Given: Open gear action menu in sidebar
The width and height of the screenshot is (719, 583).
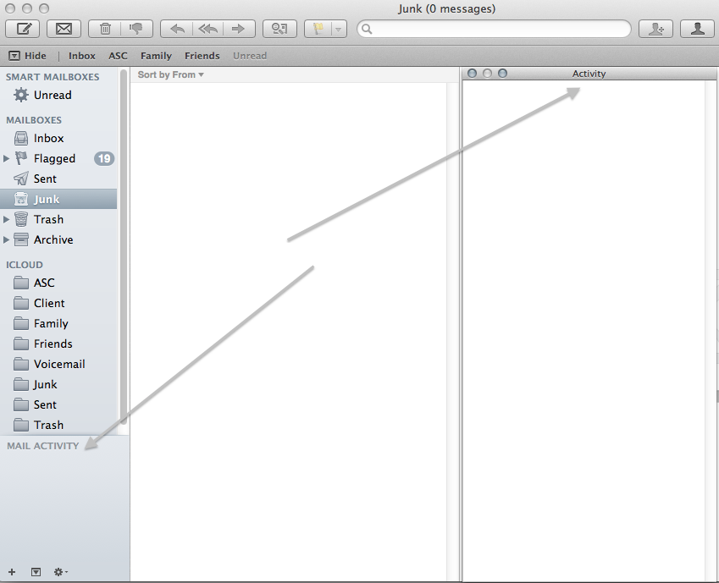Looking at the screenshot, I should [60, 571].
